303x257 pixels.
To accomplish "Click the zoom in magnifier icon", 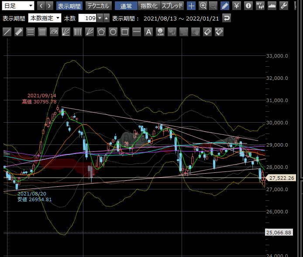I will click(203, 6).
